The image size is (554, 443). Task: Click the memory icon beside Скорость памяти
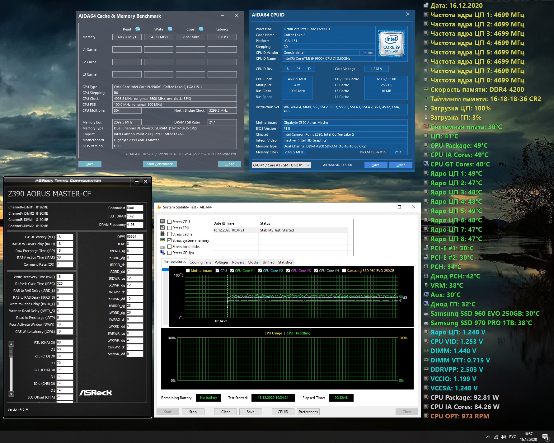tap(426, 89)
